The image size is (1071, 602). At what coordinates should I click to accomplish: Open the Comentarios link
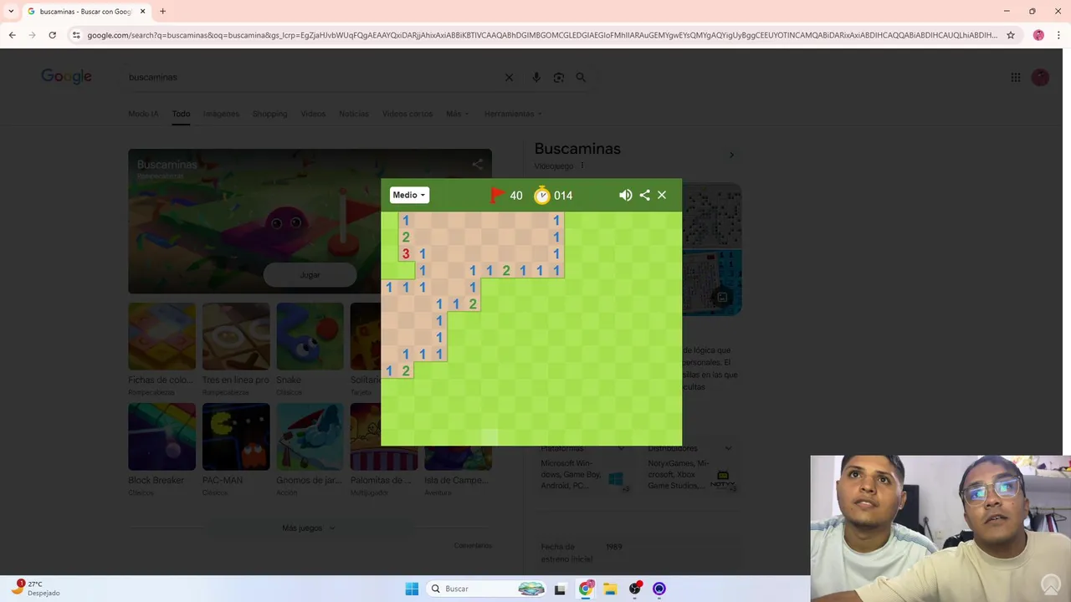473,545
